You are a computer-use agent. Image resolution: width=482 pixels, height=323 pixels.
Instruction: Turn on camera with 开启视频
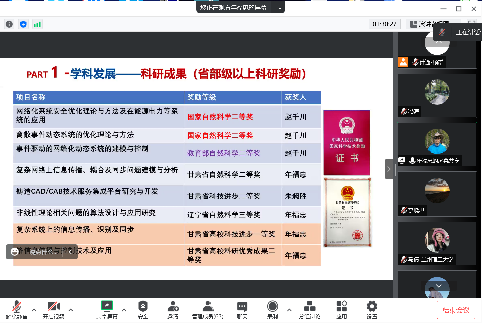pyautogui.click(x=54, y=310)
